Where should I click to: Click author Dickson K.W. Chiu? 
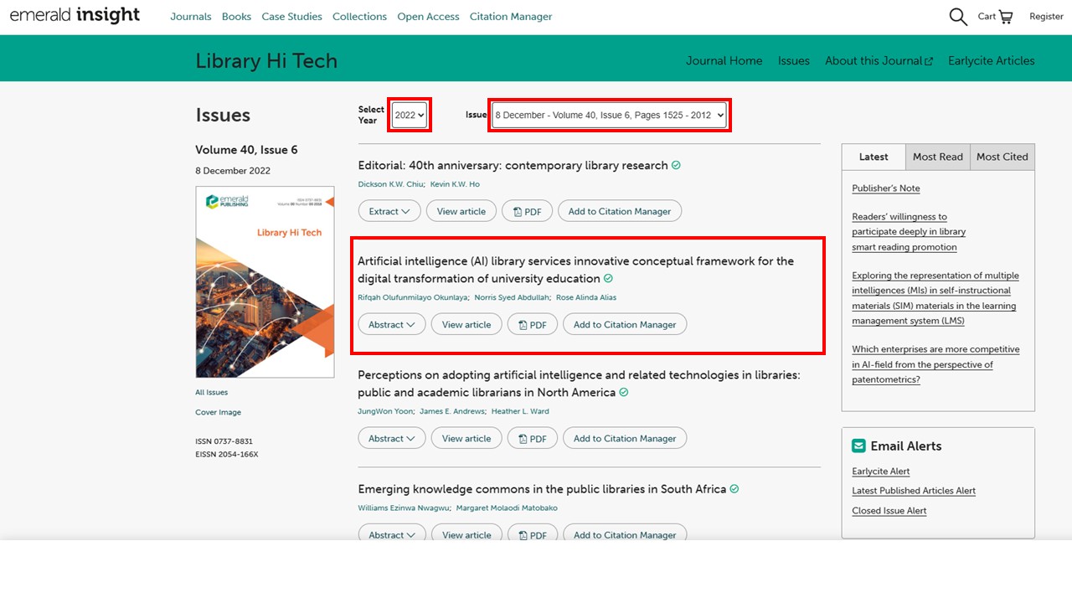point(390,184)
